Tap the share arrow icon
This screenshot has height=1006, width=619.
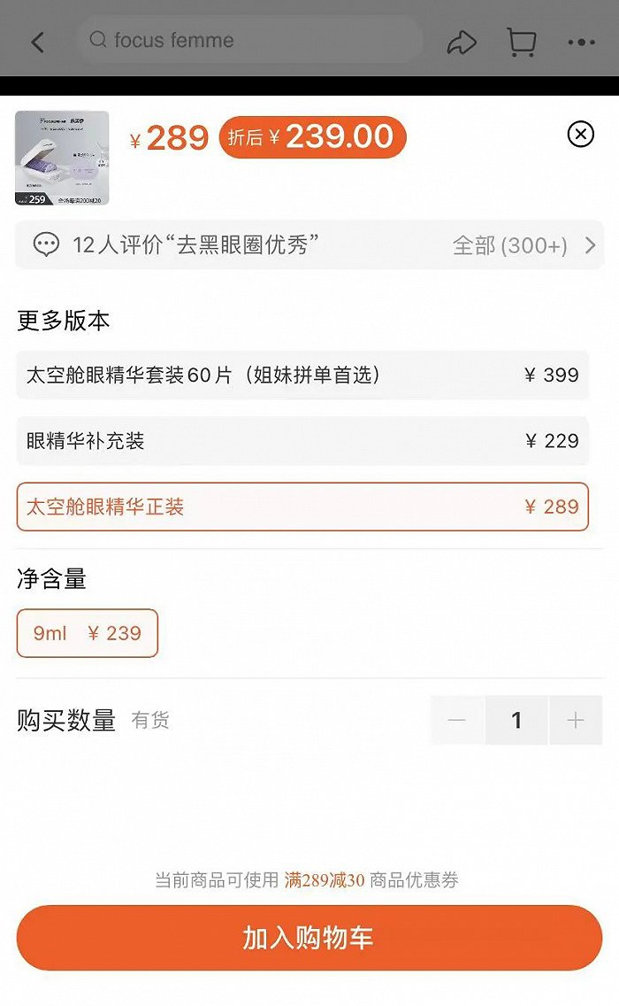coord(462,42)
